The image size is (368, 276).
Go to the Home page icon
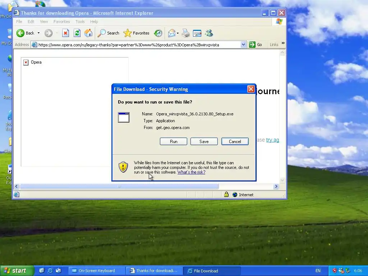coord(88,33)
